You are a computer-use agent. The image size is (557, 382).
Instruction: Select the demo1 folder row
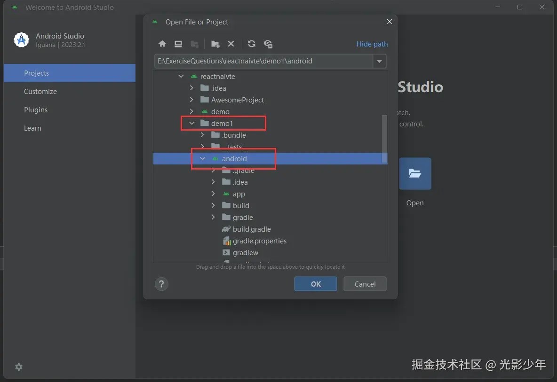coord(270,123)
